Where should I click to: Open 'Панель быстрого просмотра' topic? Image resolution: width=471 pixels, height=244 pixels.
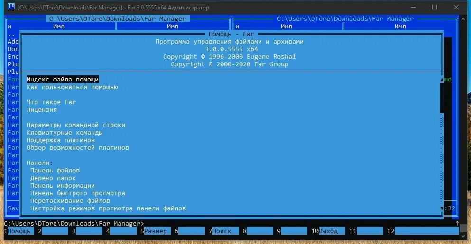[x=77, y=193]
